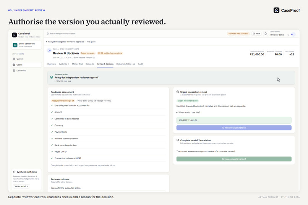Screen dimensions: 308x205
Task: Click the checkmark next to Amount
Action: pos(52,112)
